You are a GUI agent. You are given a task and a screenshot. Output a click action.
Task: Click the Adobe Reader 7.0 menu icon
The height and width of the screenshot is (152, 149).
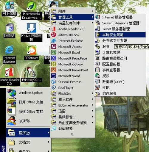coord(54,29)
